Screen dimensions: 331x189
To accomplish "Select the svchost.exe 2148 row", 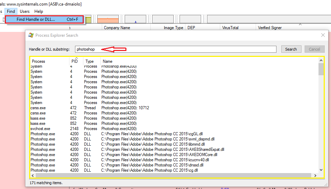I will [x=174, y=129].
